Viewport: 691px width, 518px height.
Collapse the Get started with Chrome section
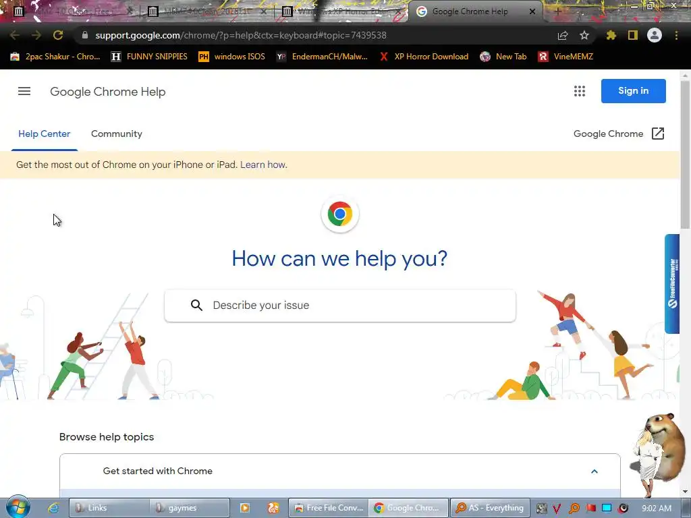pos(594,471)
